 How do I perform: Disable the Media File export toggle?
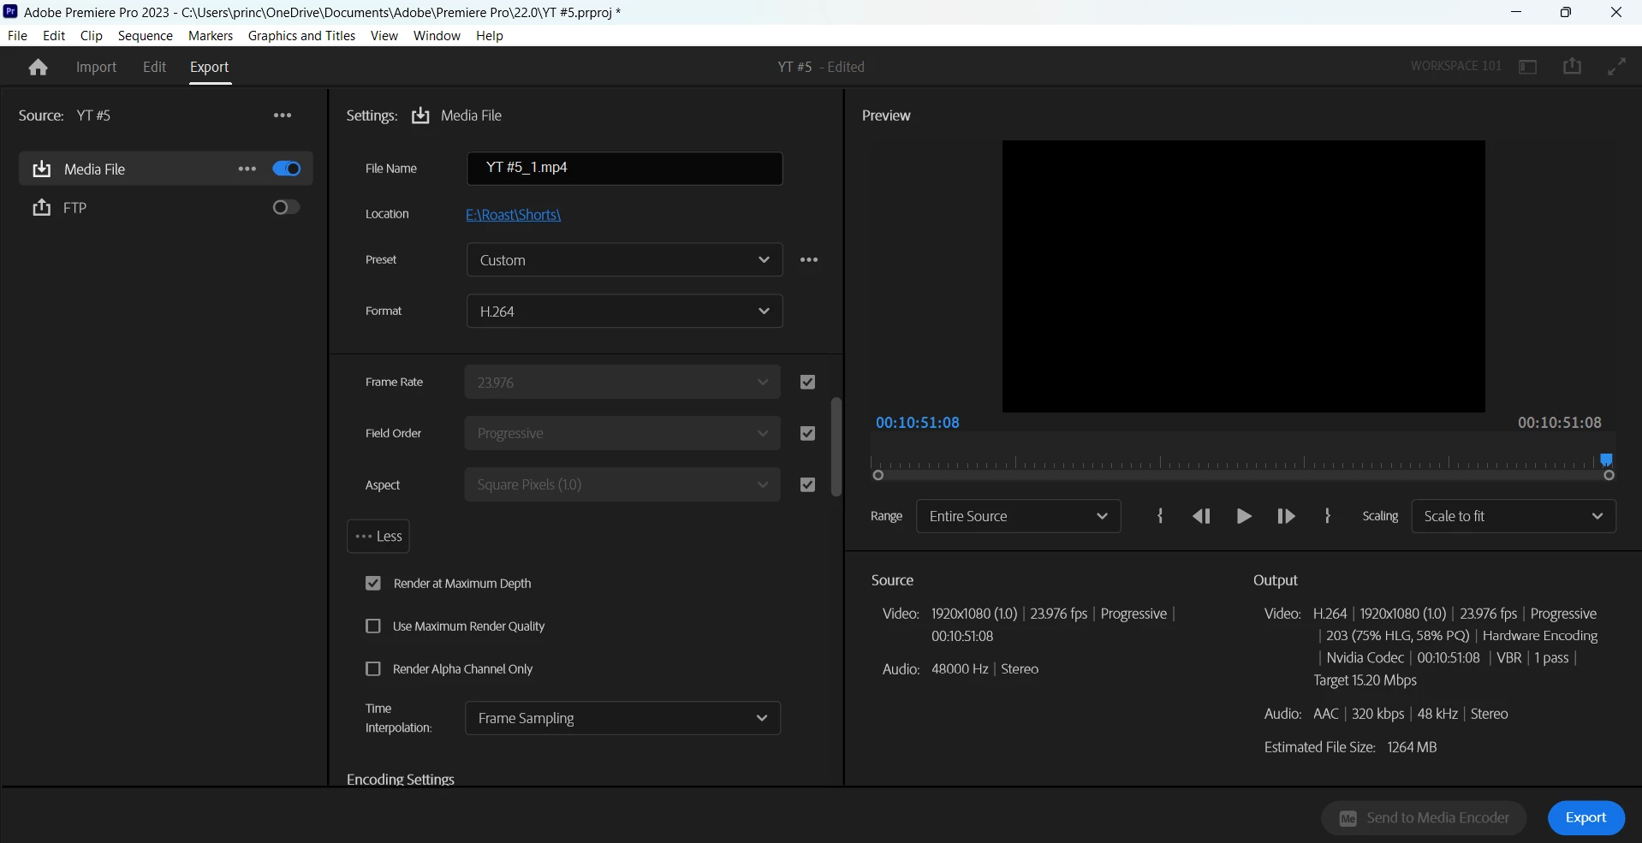(287, 169)
